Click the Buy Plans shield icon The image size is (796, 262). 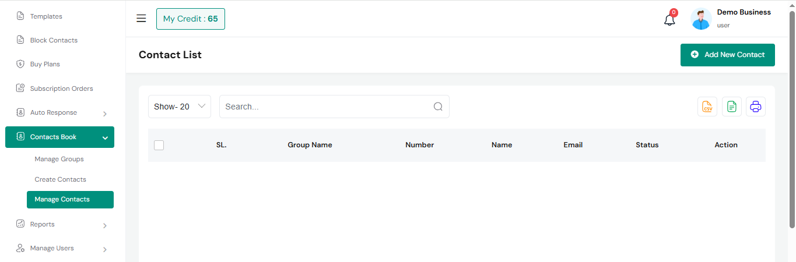[x=20, y=64]
